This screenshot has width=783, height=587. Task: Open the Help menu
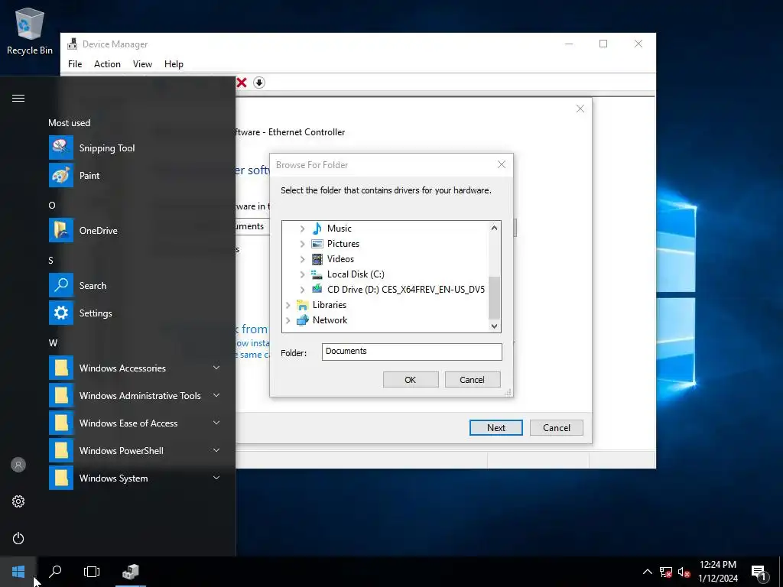174,64
